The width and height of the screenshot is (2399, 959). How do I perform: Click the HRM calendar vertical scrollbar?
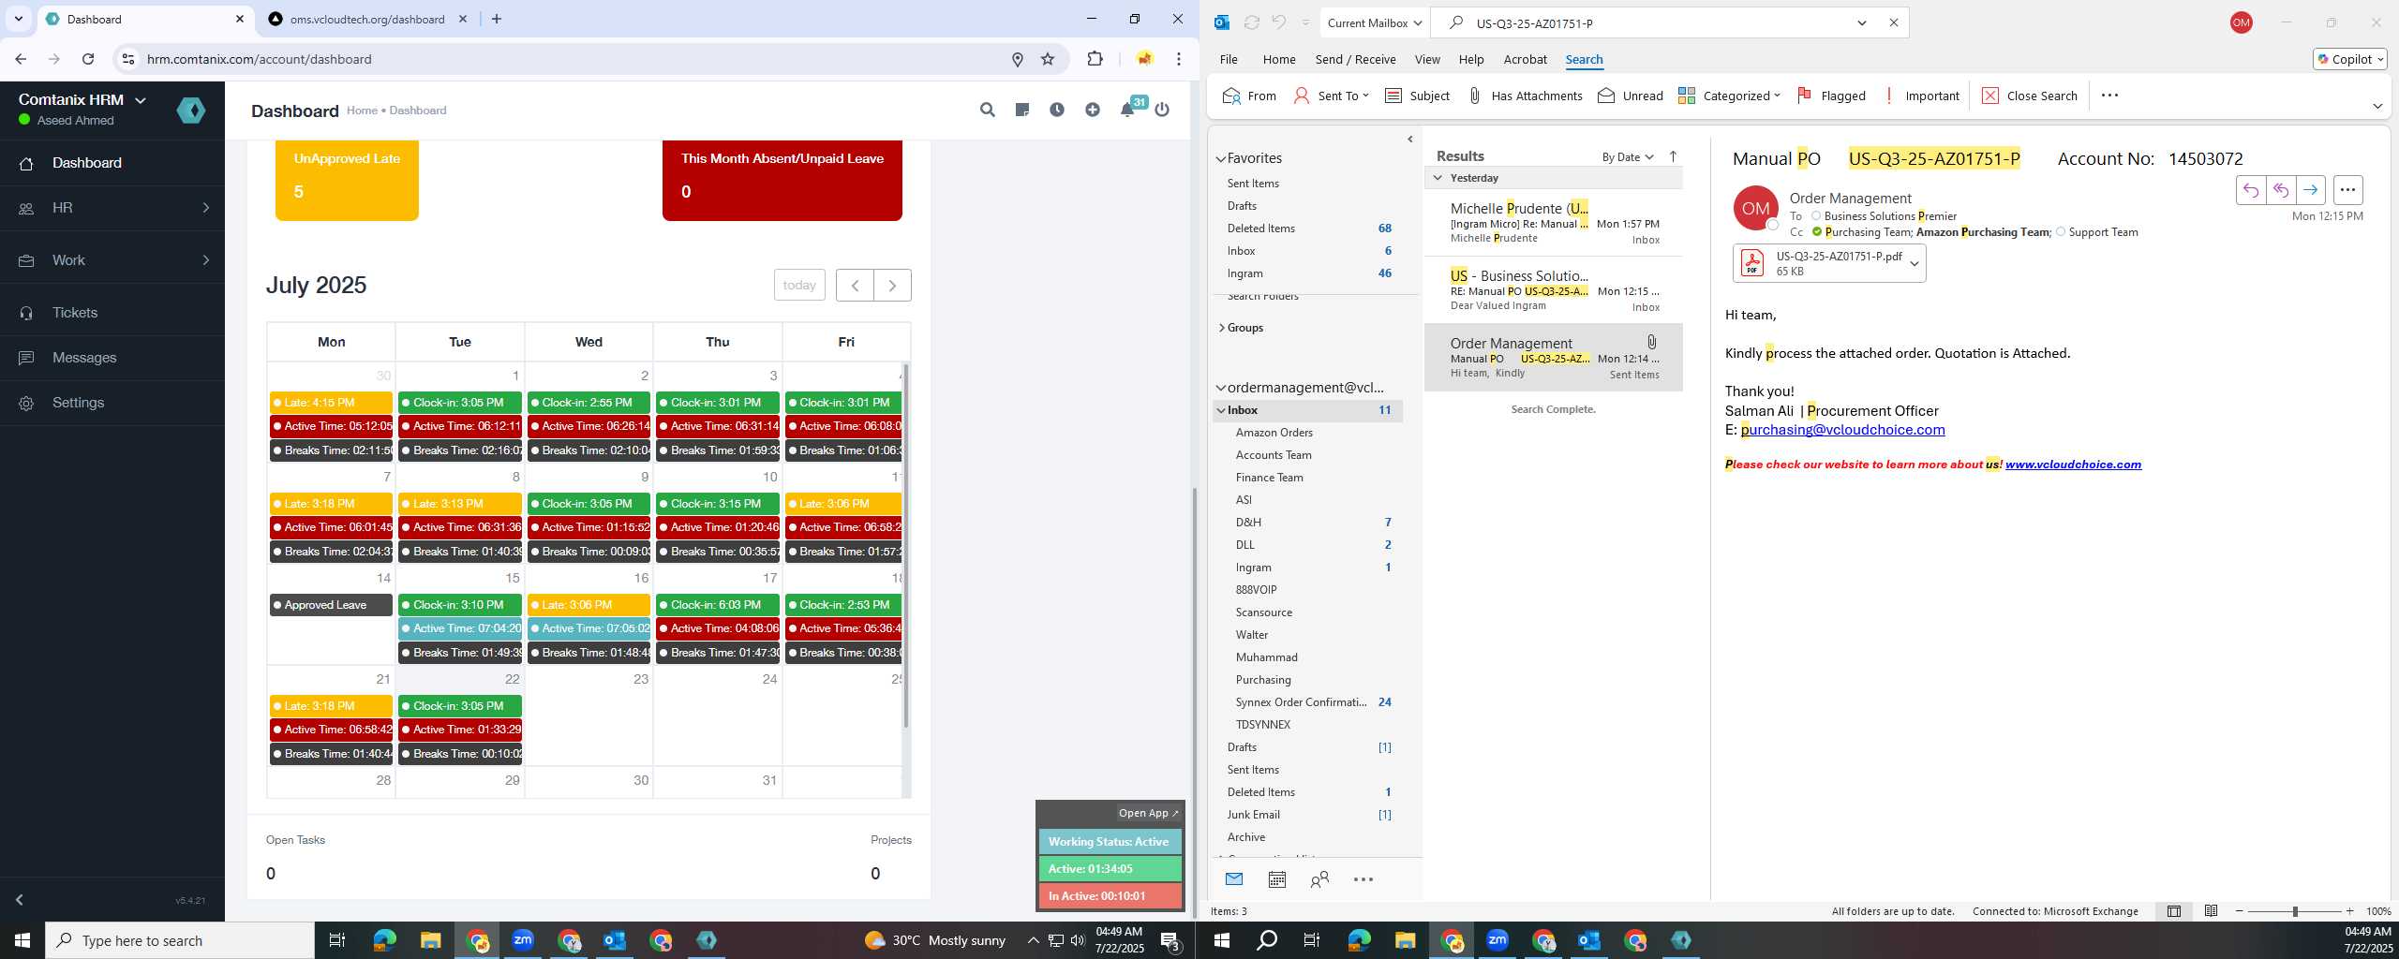click(905, 545)
